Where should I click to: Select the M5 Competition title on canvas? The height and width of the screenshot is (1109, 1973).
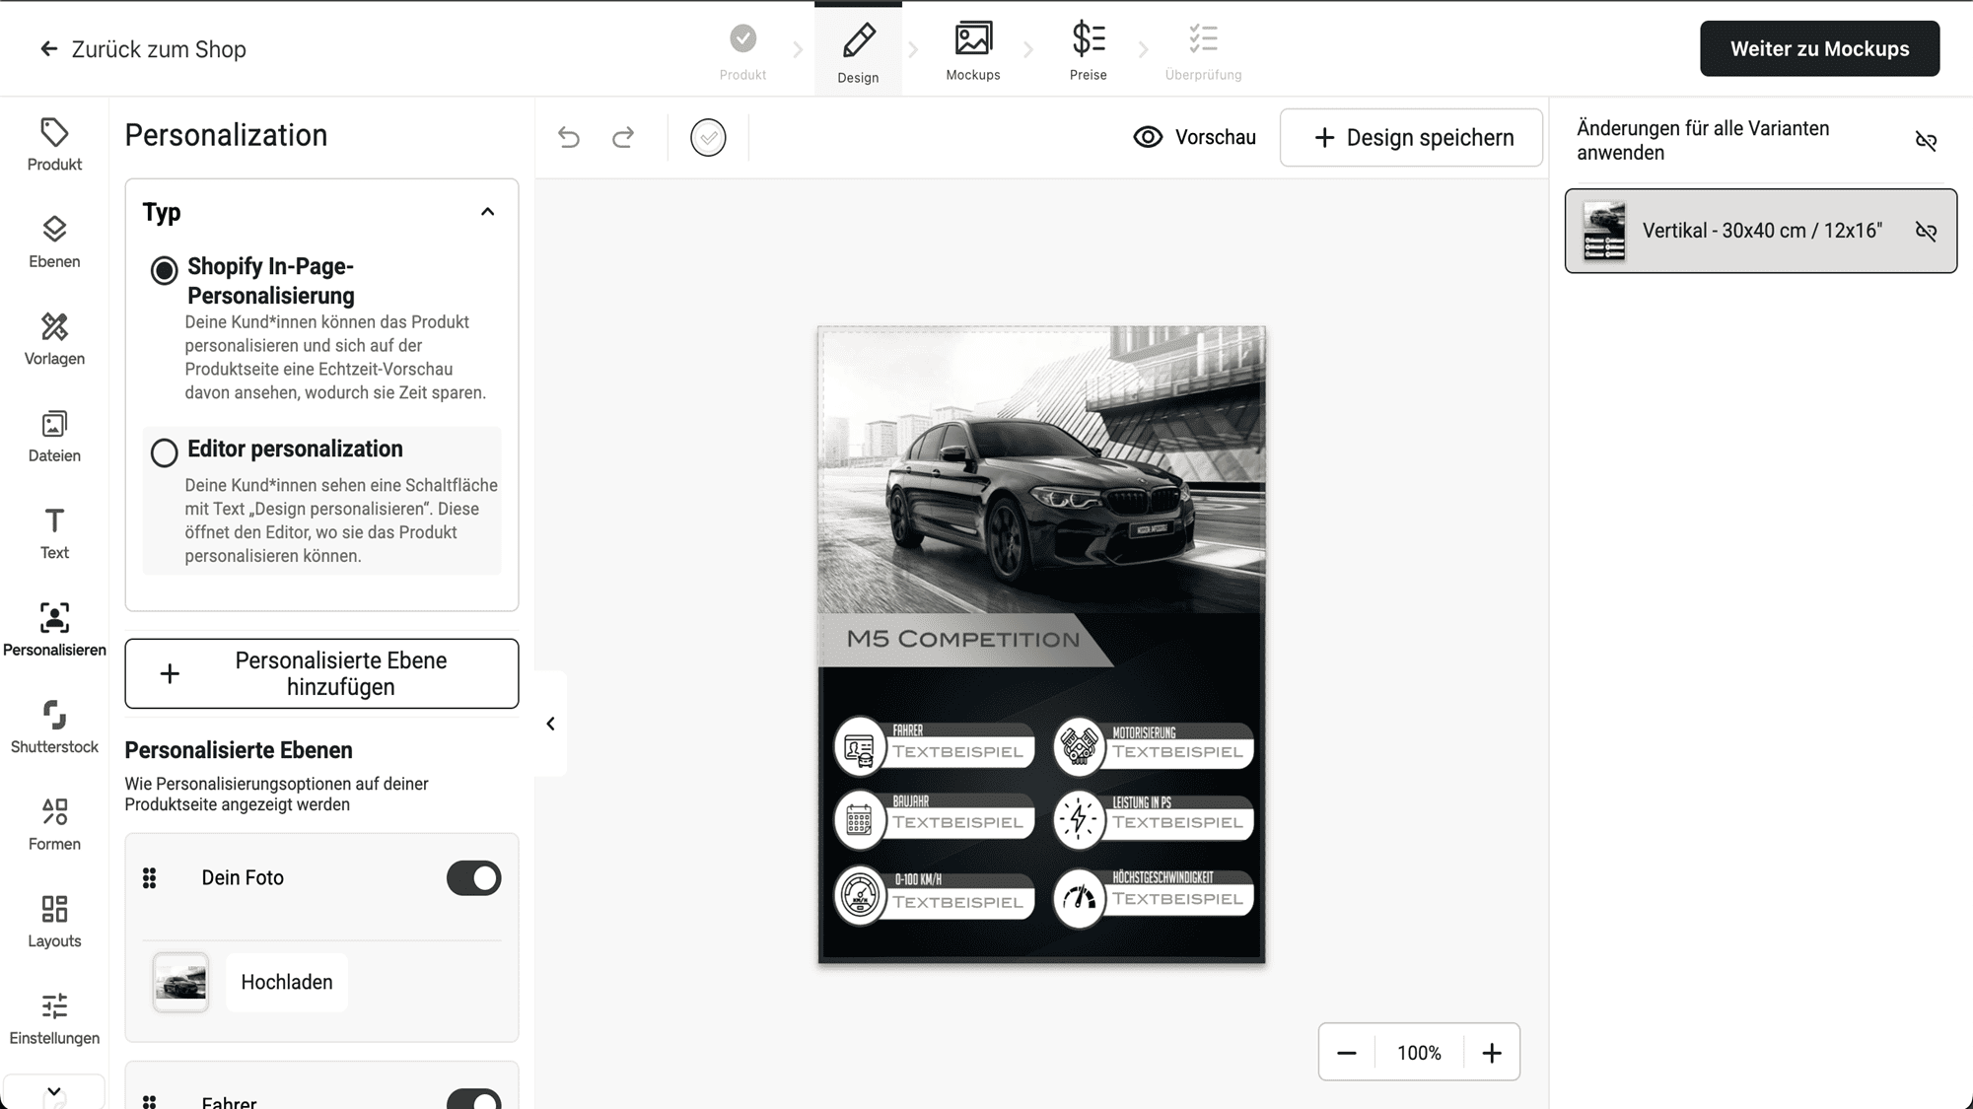pos(963,639)
